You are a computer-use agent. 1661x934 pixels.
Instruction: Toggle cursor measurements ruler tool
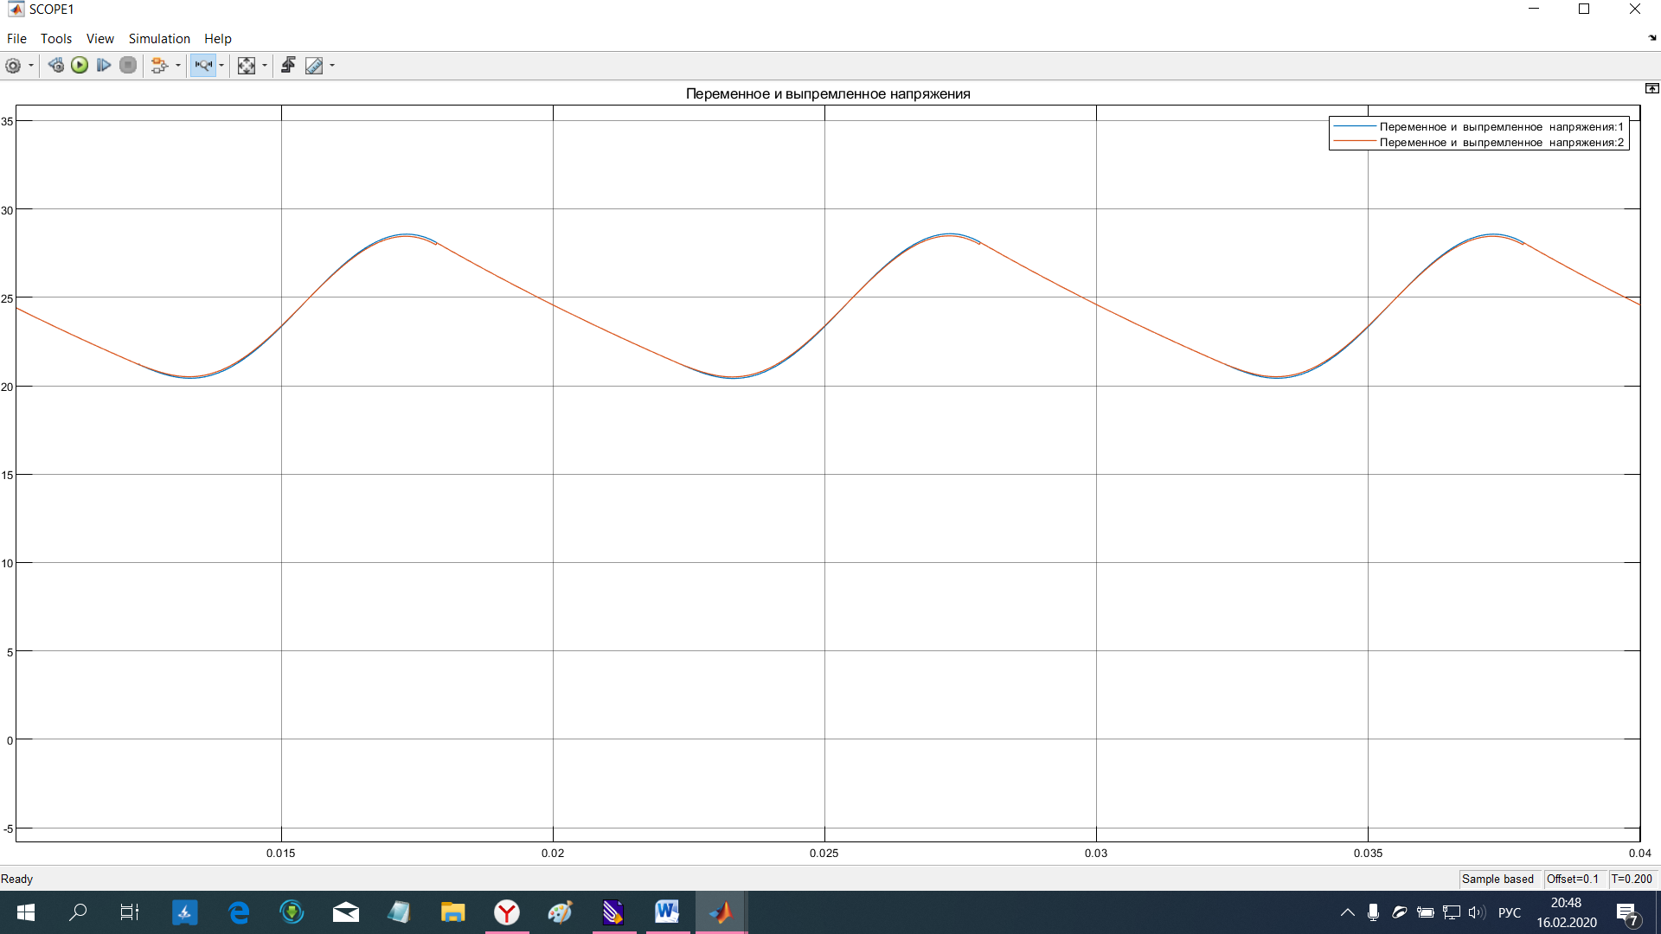pos(314,66)
